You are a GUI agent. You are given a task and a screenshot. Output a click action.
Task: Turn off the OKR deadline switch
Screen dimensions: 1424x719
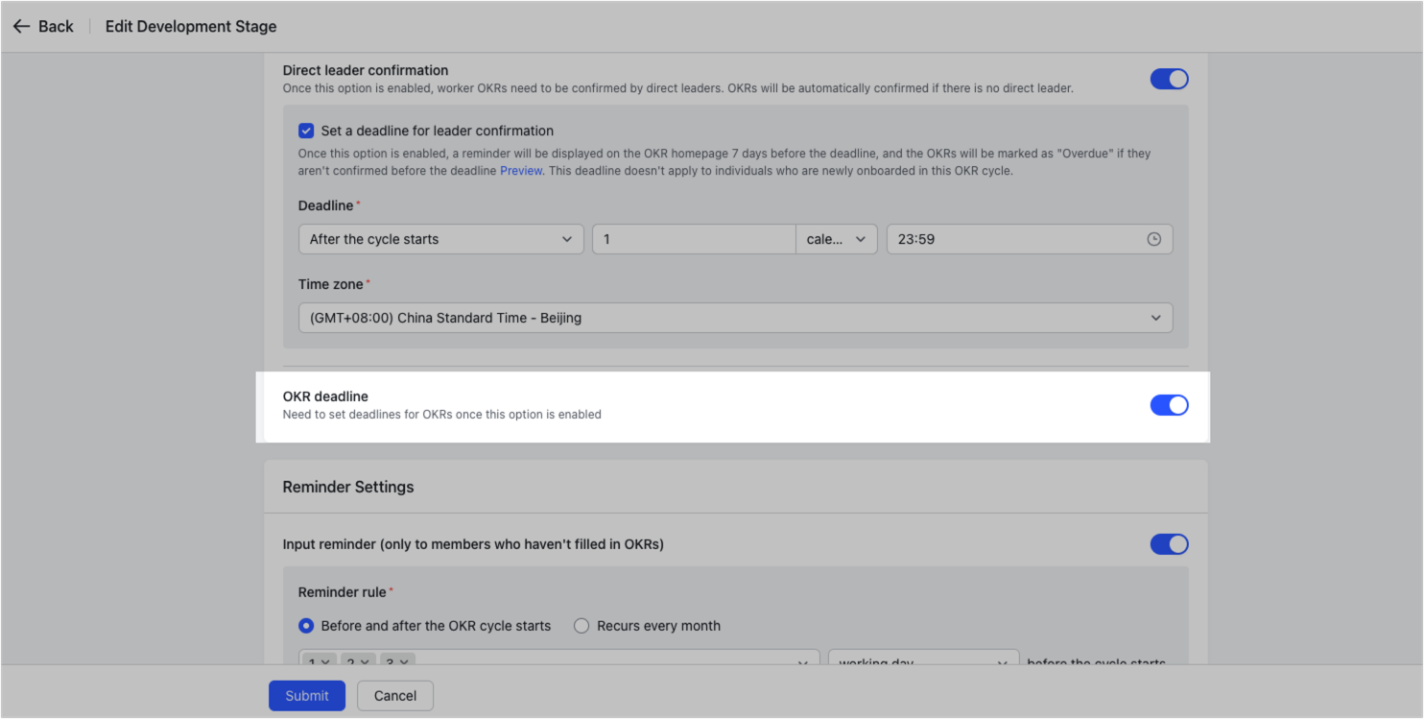[x=1169, y=405]
